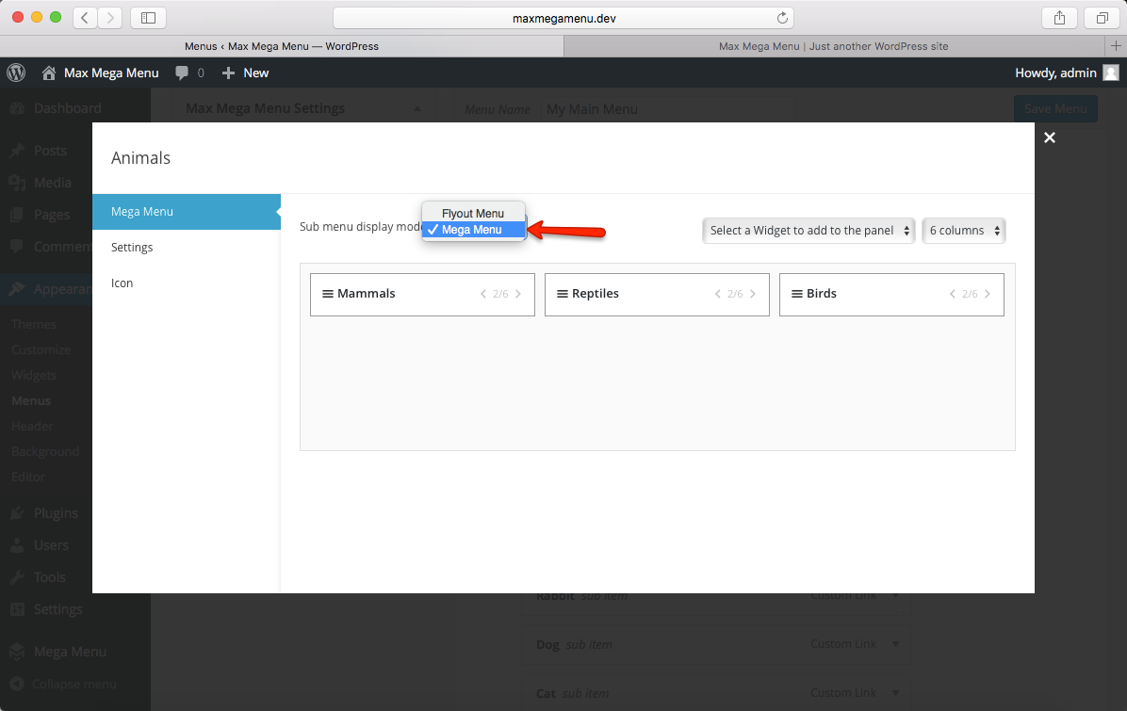Open Editor under Appearance

28,477
